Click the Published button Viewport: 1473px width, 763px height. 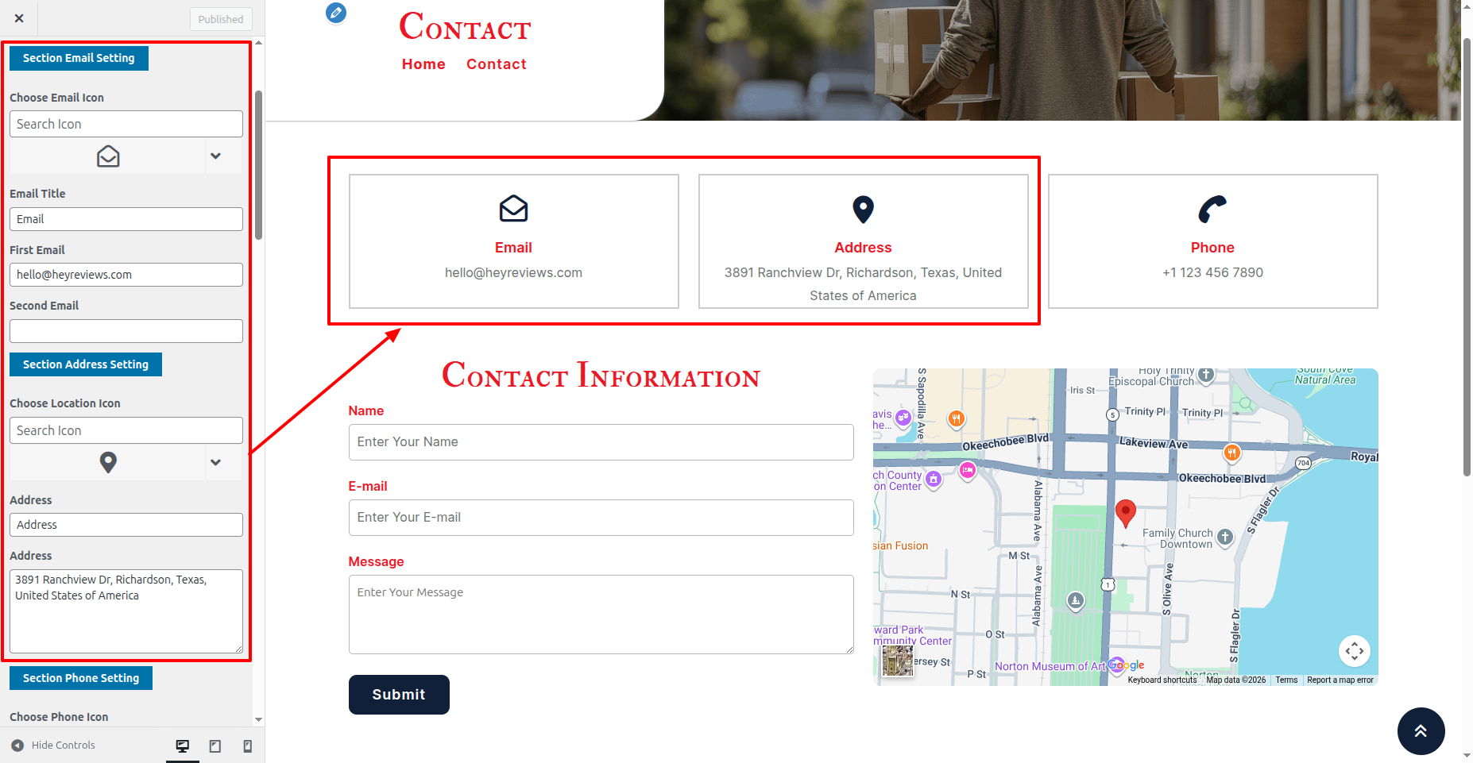tap(221, 19)
